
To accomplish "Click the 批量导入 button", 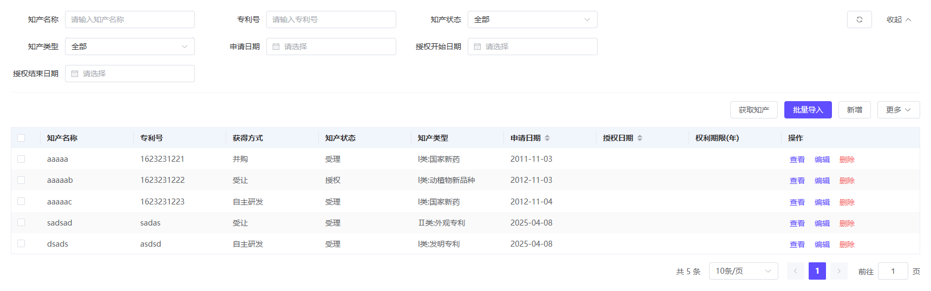I will tap(808, 110).
